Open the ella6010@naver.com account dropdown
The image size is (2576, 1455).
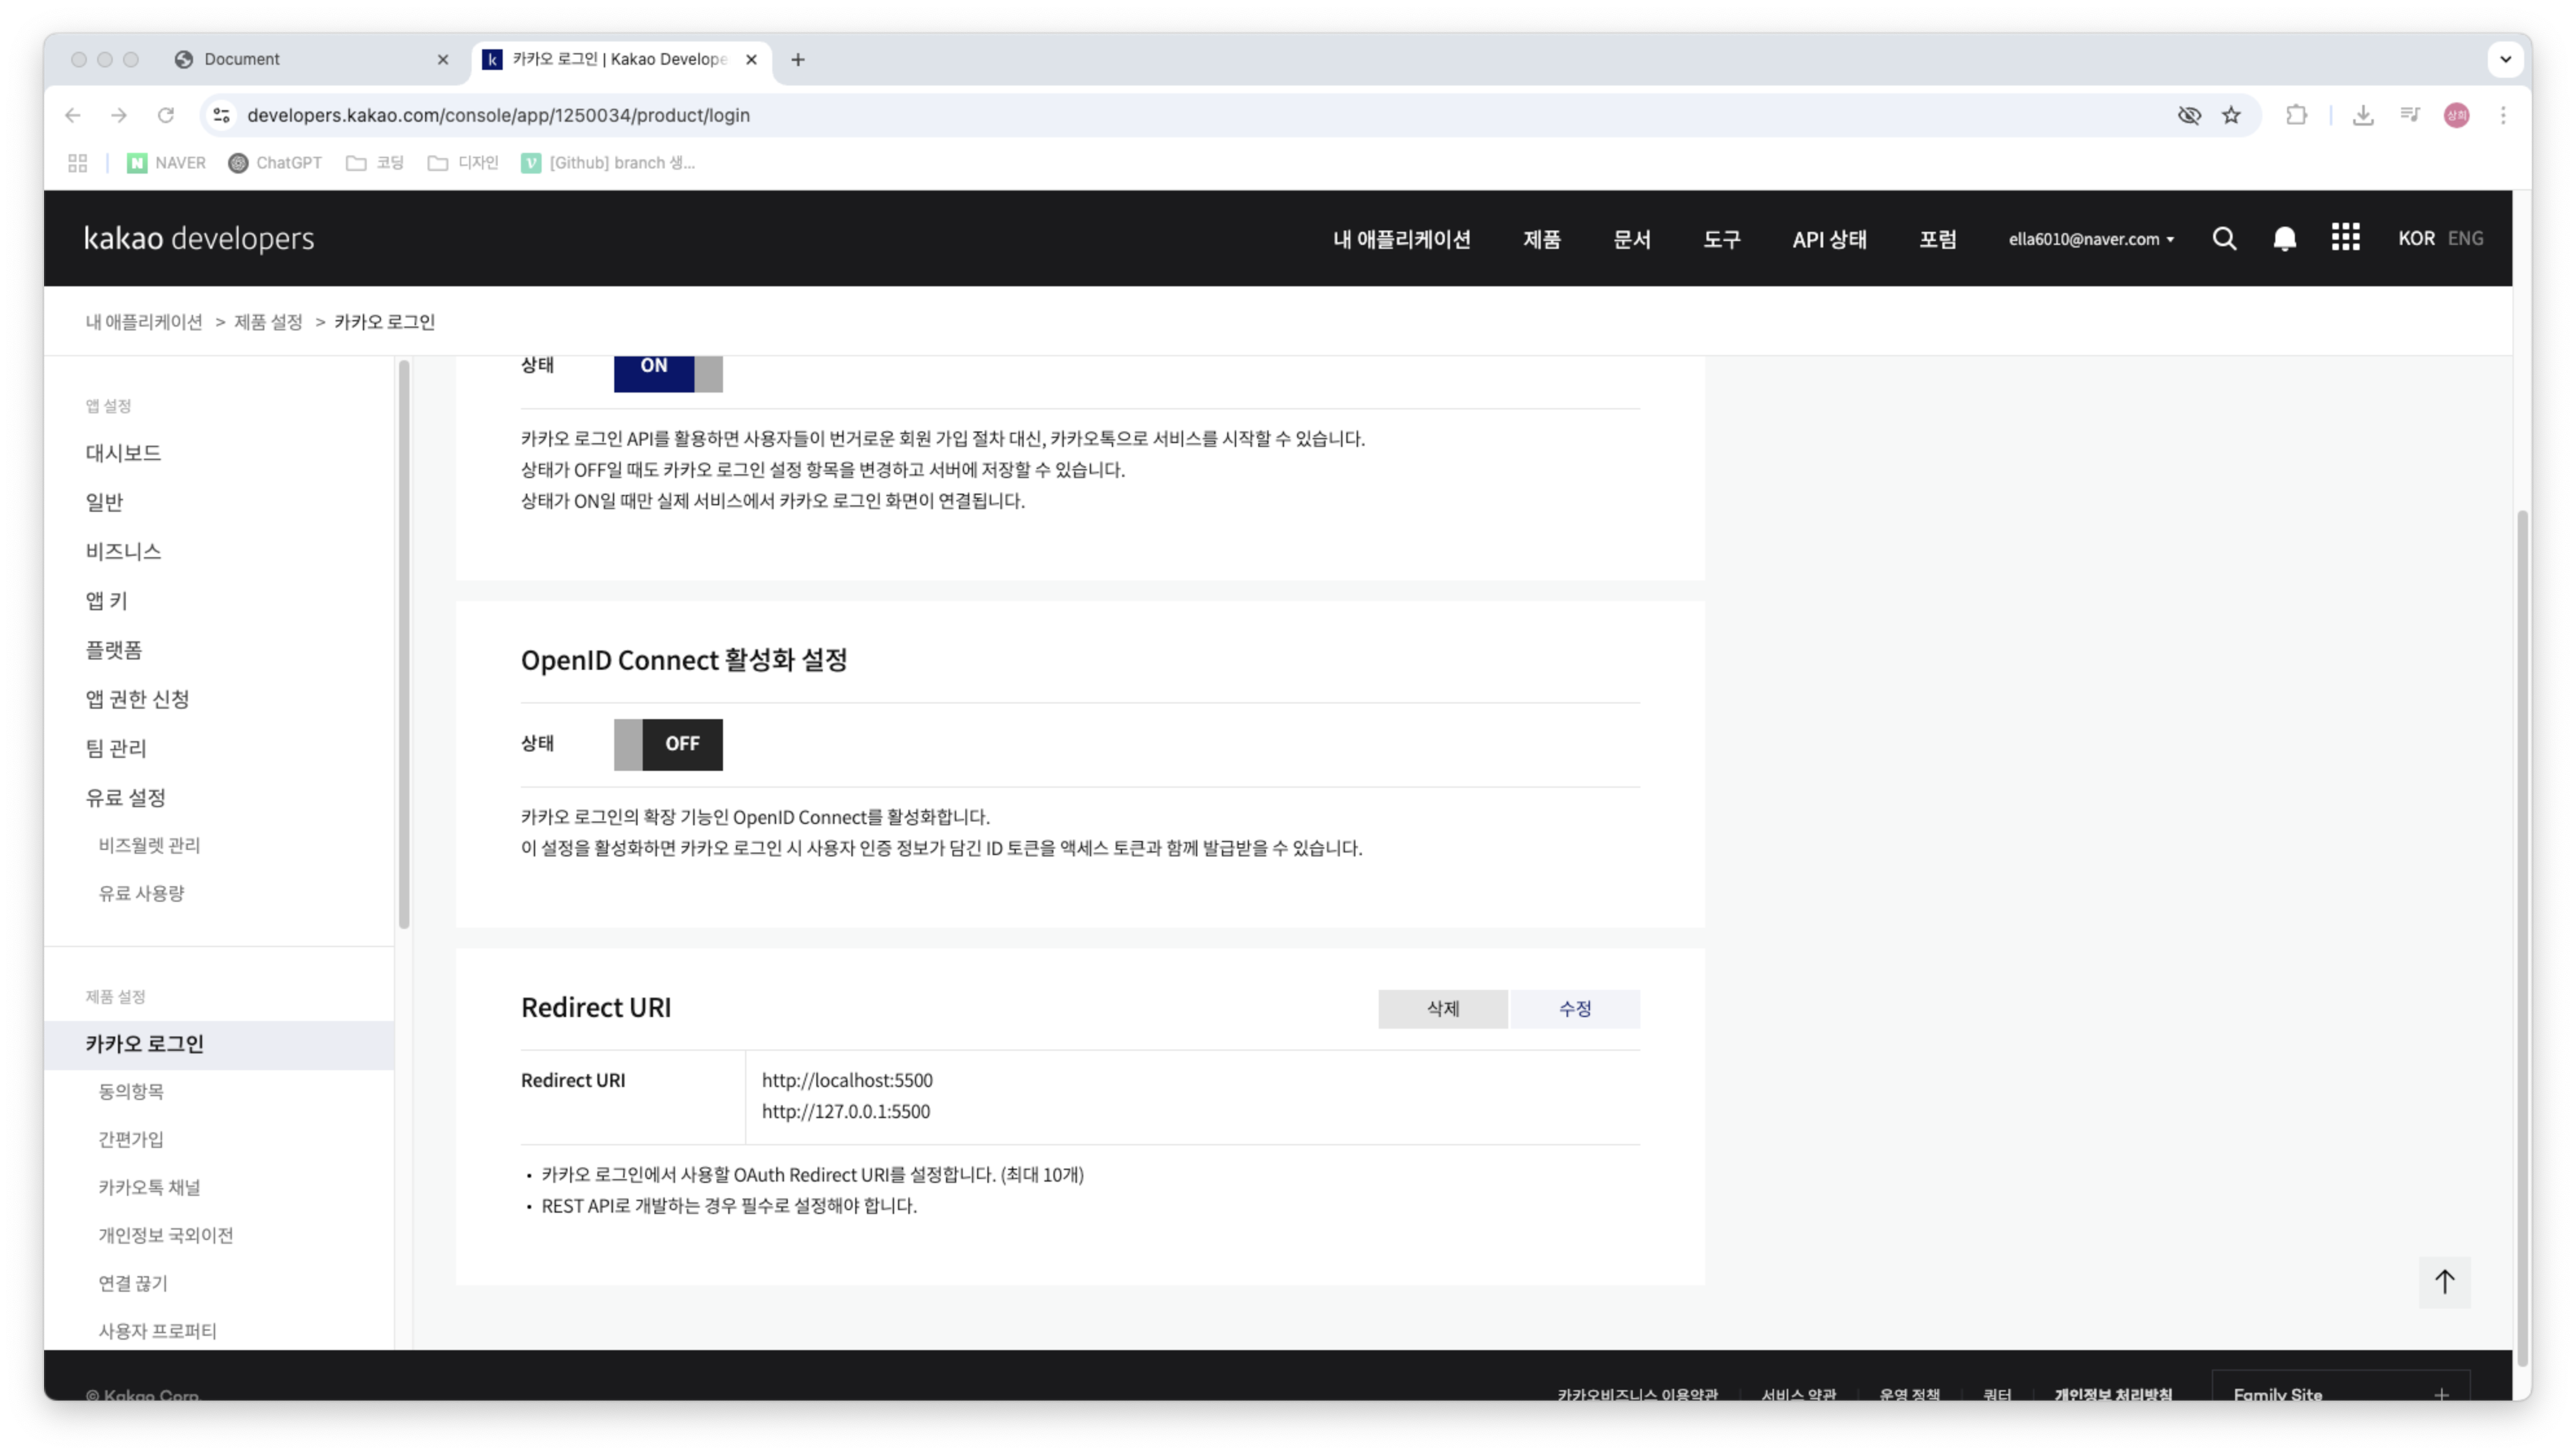click(x=2091, y=239)
